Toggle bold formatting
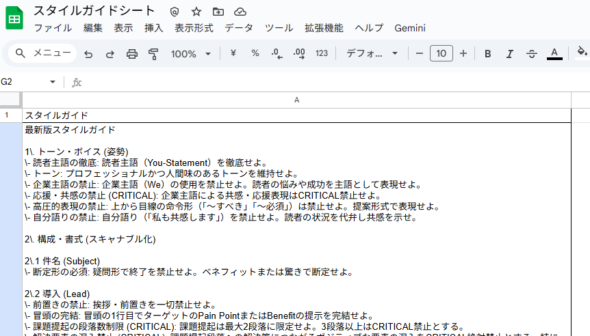The height and width of the screenshot is (336, 590). (488, 54)
